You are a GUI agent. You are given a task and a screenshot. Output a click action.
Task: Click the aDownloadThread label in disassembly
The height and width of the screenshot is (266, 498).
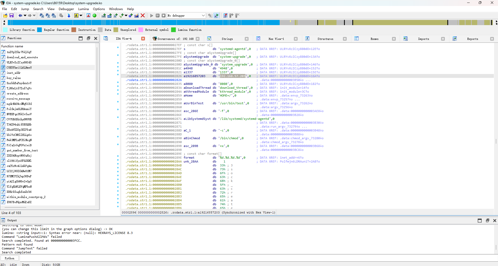coord(197,88)
